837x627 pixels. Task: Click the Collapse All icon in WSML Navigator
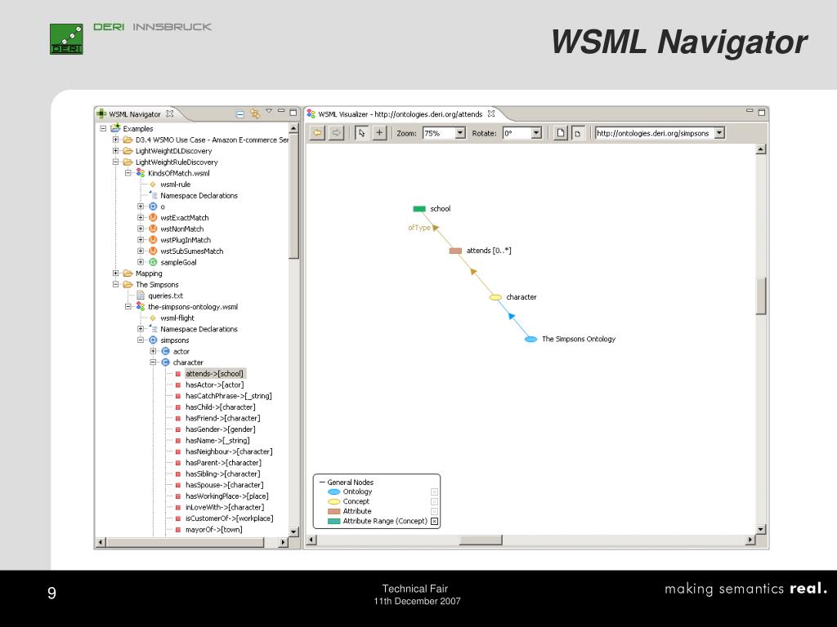pyautogui.click(x=240, y=113)
